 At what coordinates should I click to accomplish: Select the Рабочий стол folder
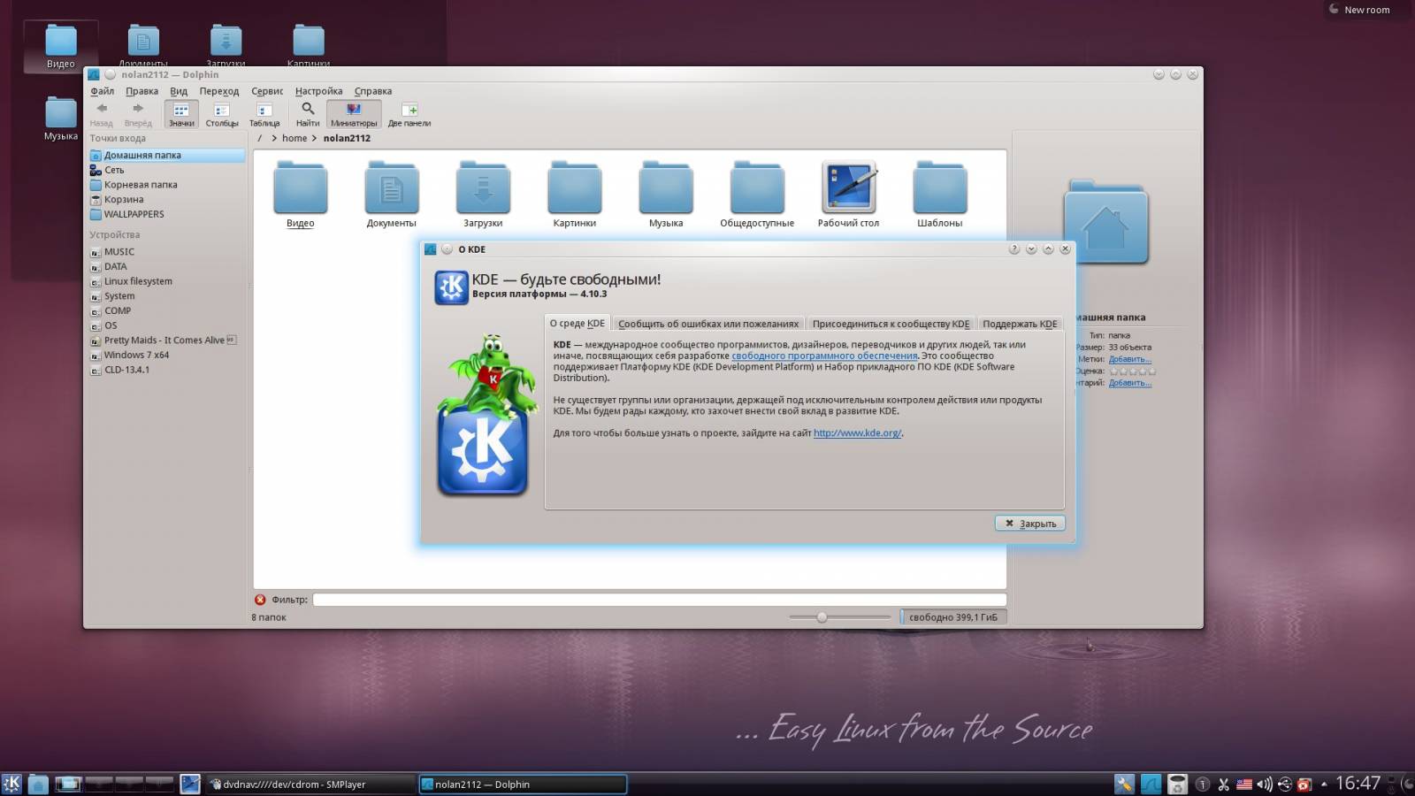[x=848, y=195]
